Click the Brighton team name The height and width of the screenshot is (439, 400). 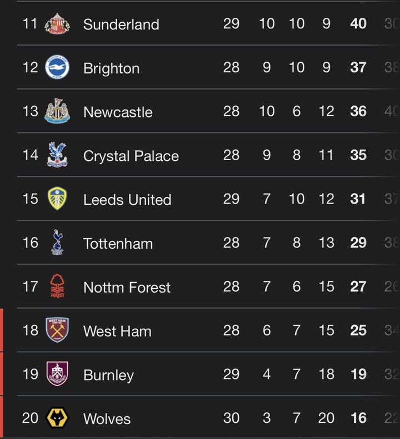pyautogui.click(x=111, y=68)
